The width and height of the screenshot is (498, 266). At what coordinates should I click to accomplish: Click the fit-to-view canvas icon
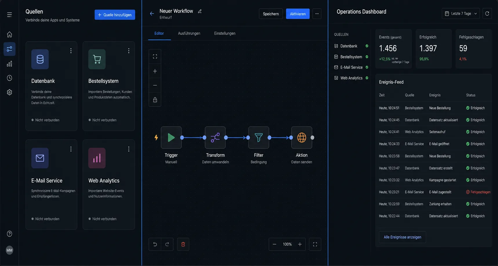[155, 57]
